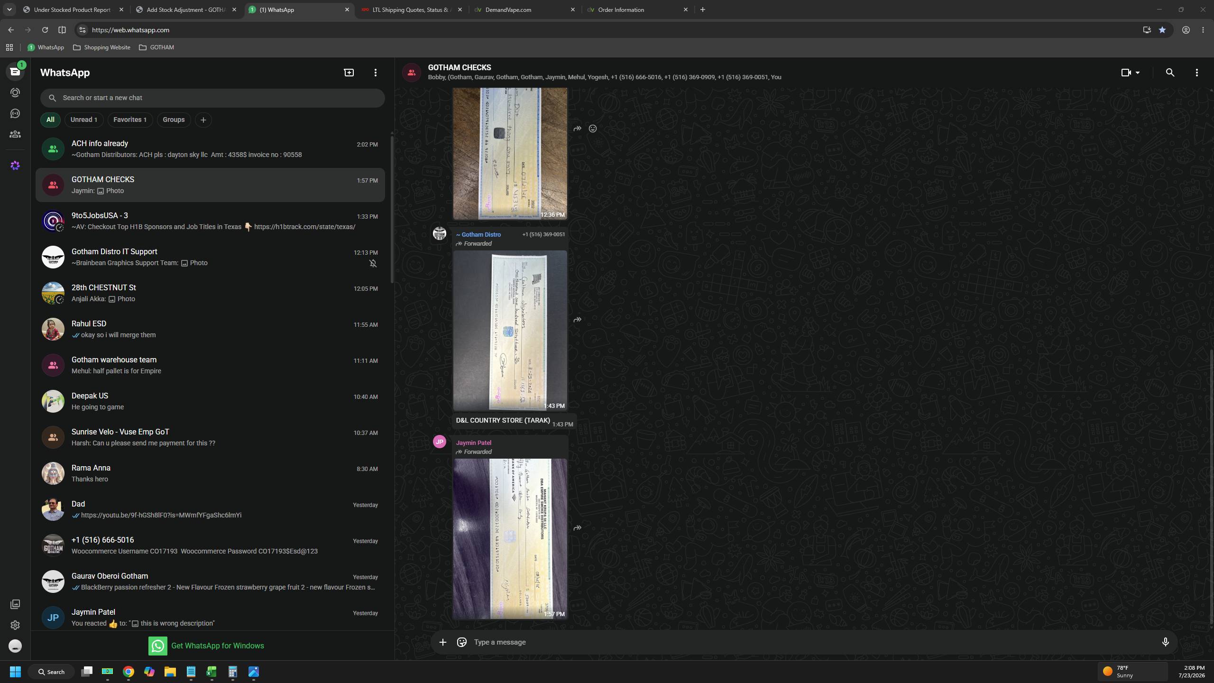Open the chat list three-dot menu
The image size is (1214, 683).
click(375, 73)
